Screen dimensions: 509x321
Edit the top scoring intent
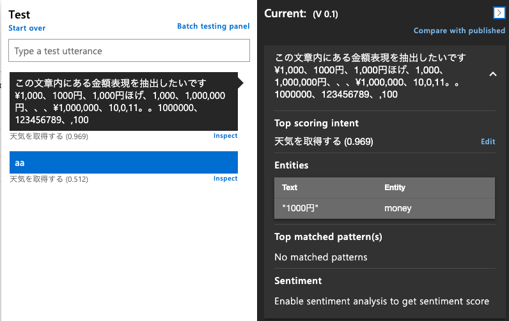[x=488, y=142]
